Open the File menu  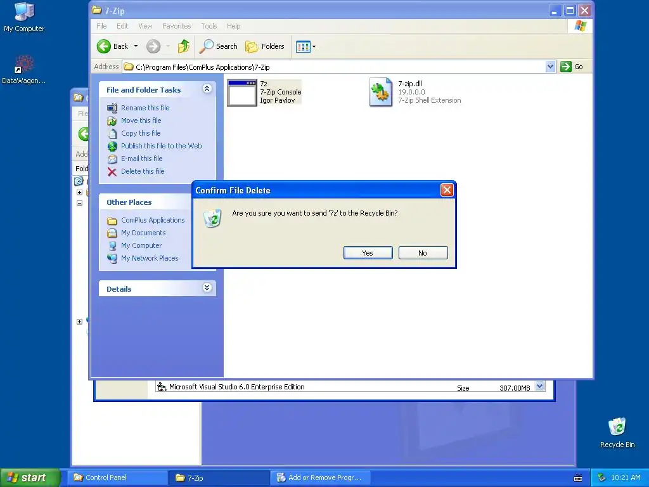[x=101, y=26]
